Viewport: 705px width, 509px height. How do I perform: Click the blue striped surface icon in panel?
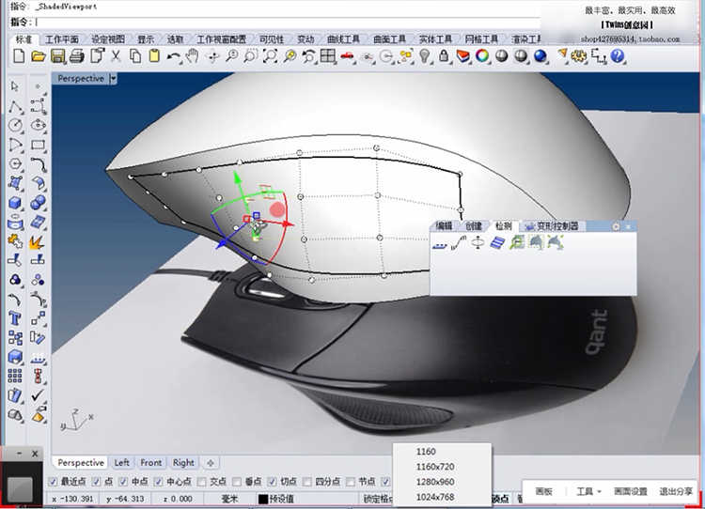coord(497,242)
